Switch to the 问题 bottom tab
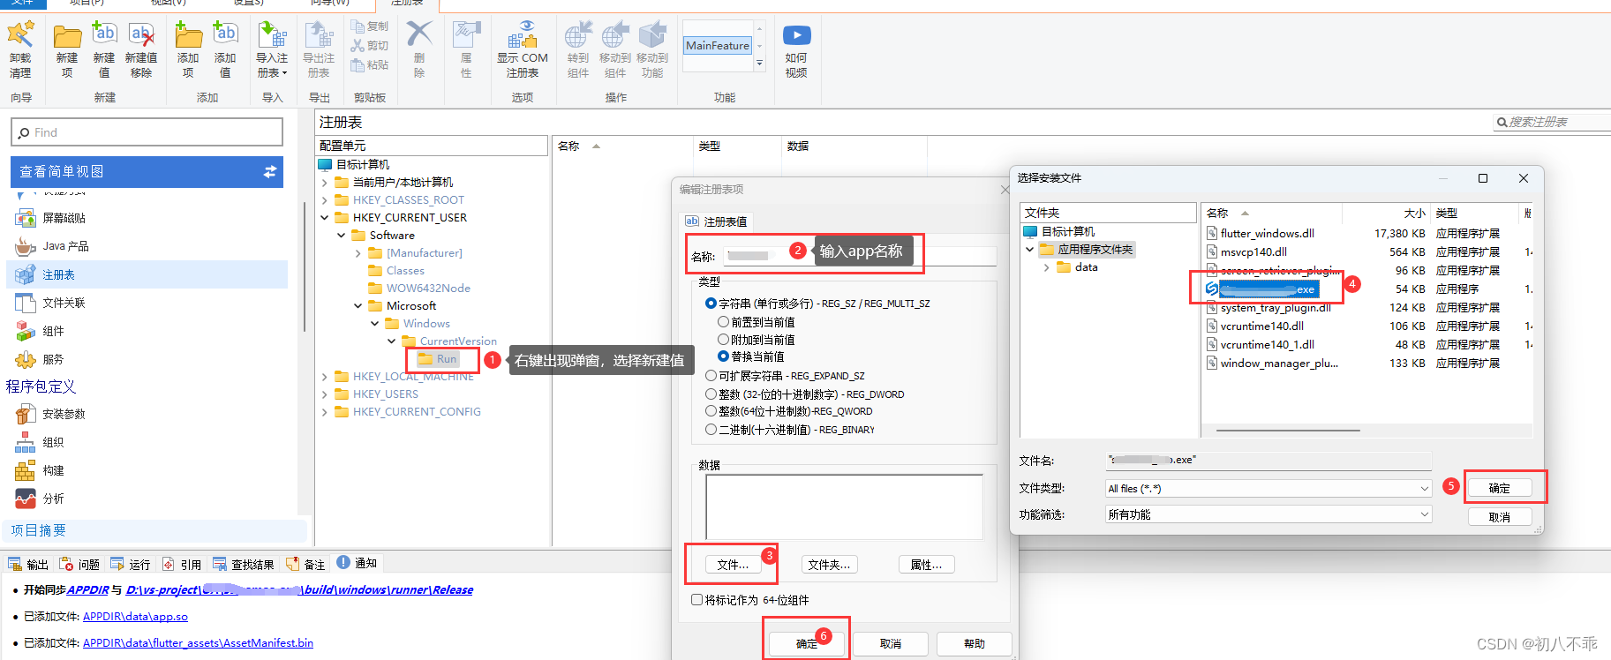This screenshot has width=1611, height=660. pos(79,565)
